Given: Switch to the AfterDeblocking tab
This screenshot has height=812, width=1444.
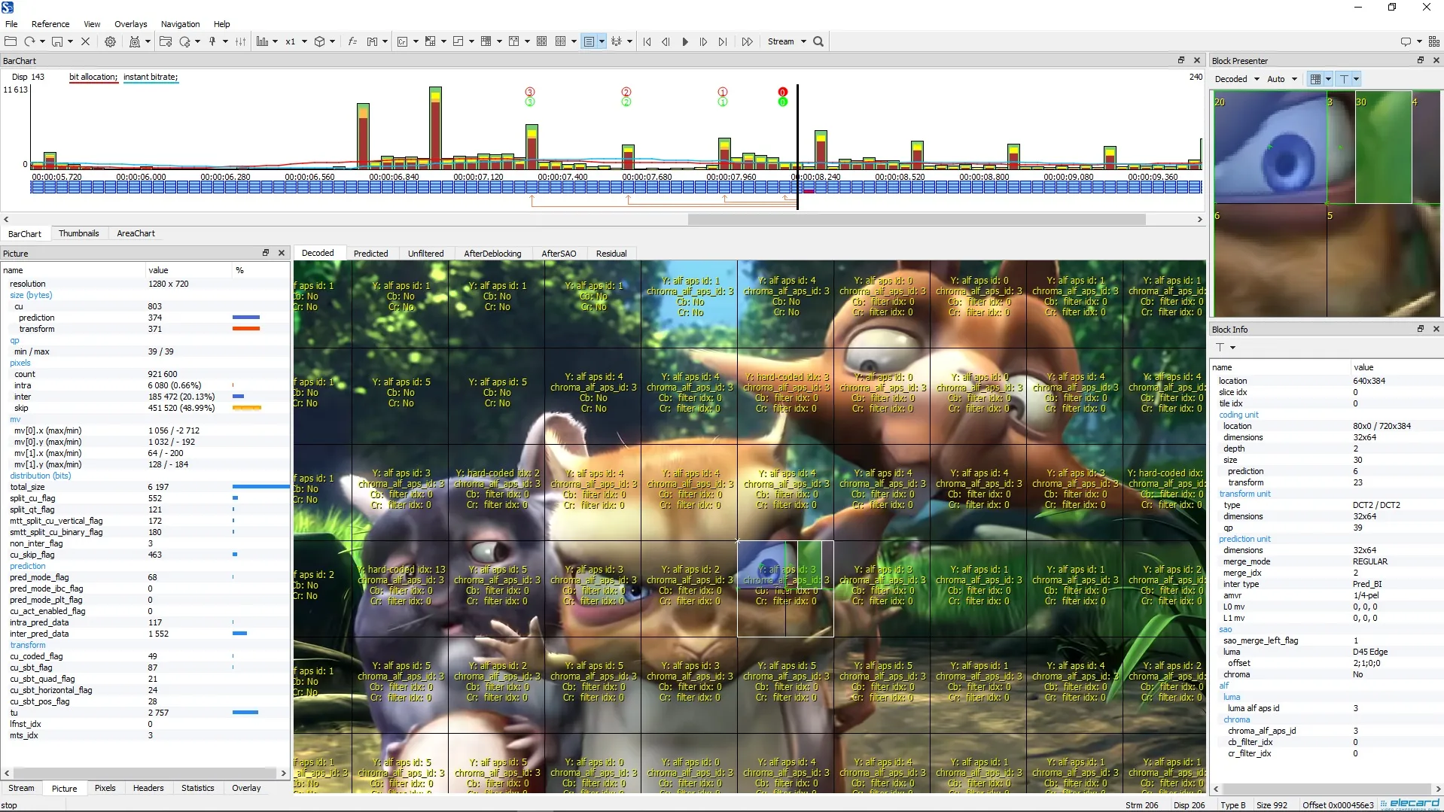Looking at the screenshot, I should pyautogui.click(x=492, y=254).
